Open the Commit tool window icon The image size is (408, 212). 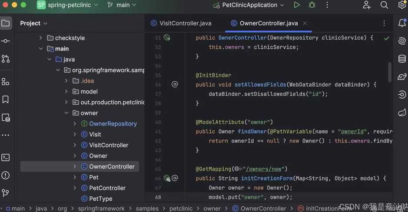6,41
